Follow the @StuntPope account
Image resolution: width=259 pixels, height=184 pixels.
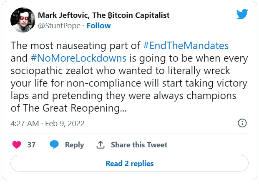tap(99, 25)
